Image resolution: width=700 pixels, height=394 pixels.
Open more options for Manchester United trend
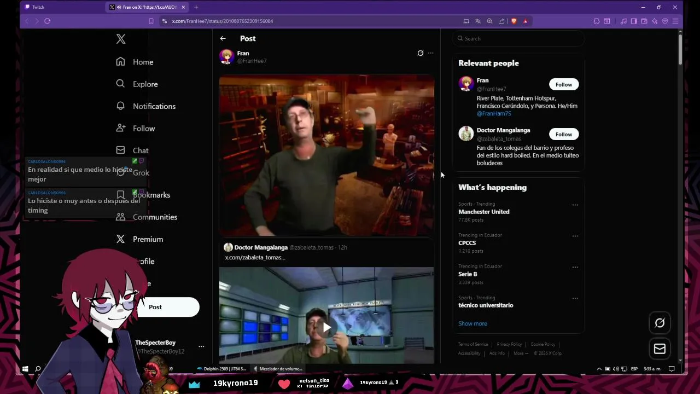(x=575, y=205)
